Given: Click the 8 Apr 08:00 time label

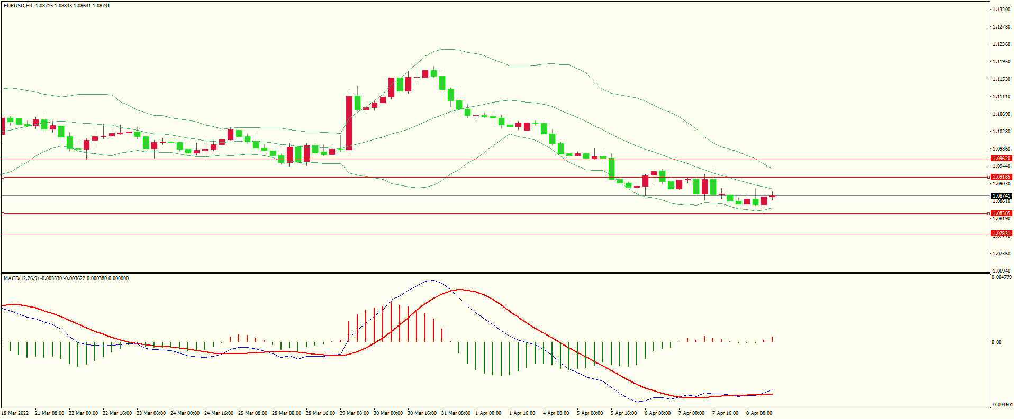Looking at the screenshot, I should click(x=759, y=413).
